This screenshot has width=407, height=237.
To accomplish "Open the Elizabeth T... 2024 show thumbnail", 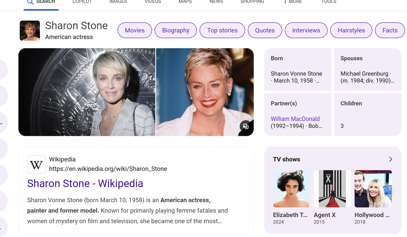I will pyautogui.click(x=292, y=189).
